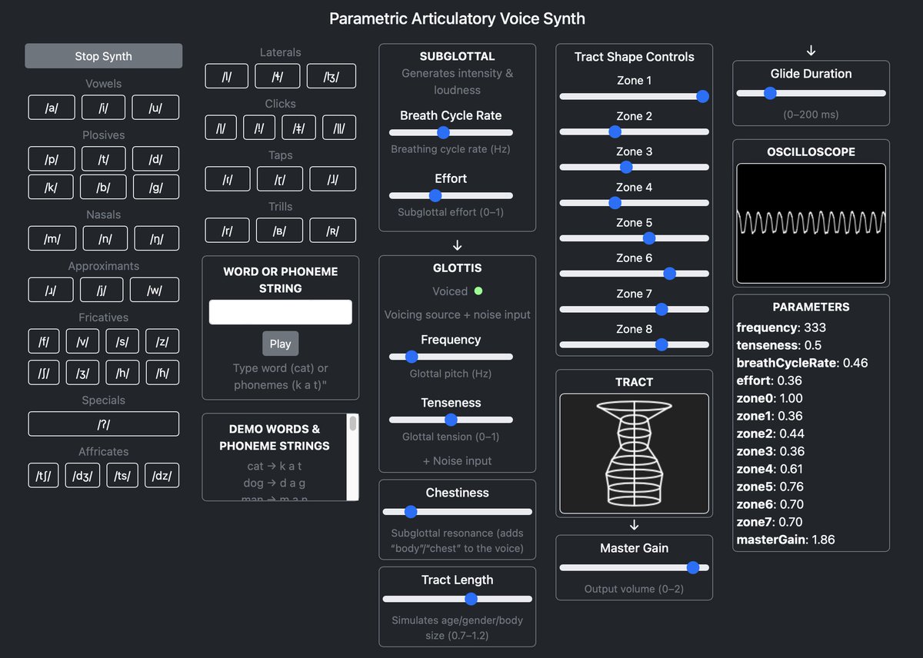The image size is (923, 658).
Task: Select the /w/ approximant button
Action: coord(154,290)
